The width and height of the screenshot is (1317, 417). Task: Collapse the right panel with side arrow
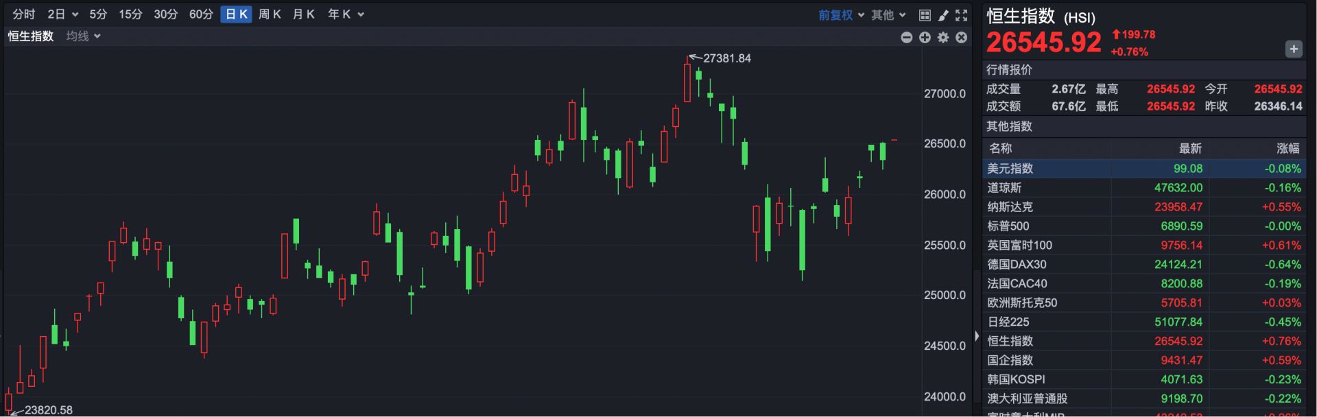[x=977, y=336]
